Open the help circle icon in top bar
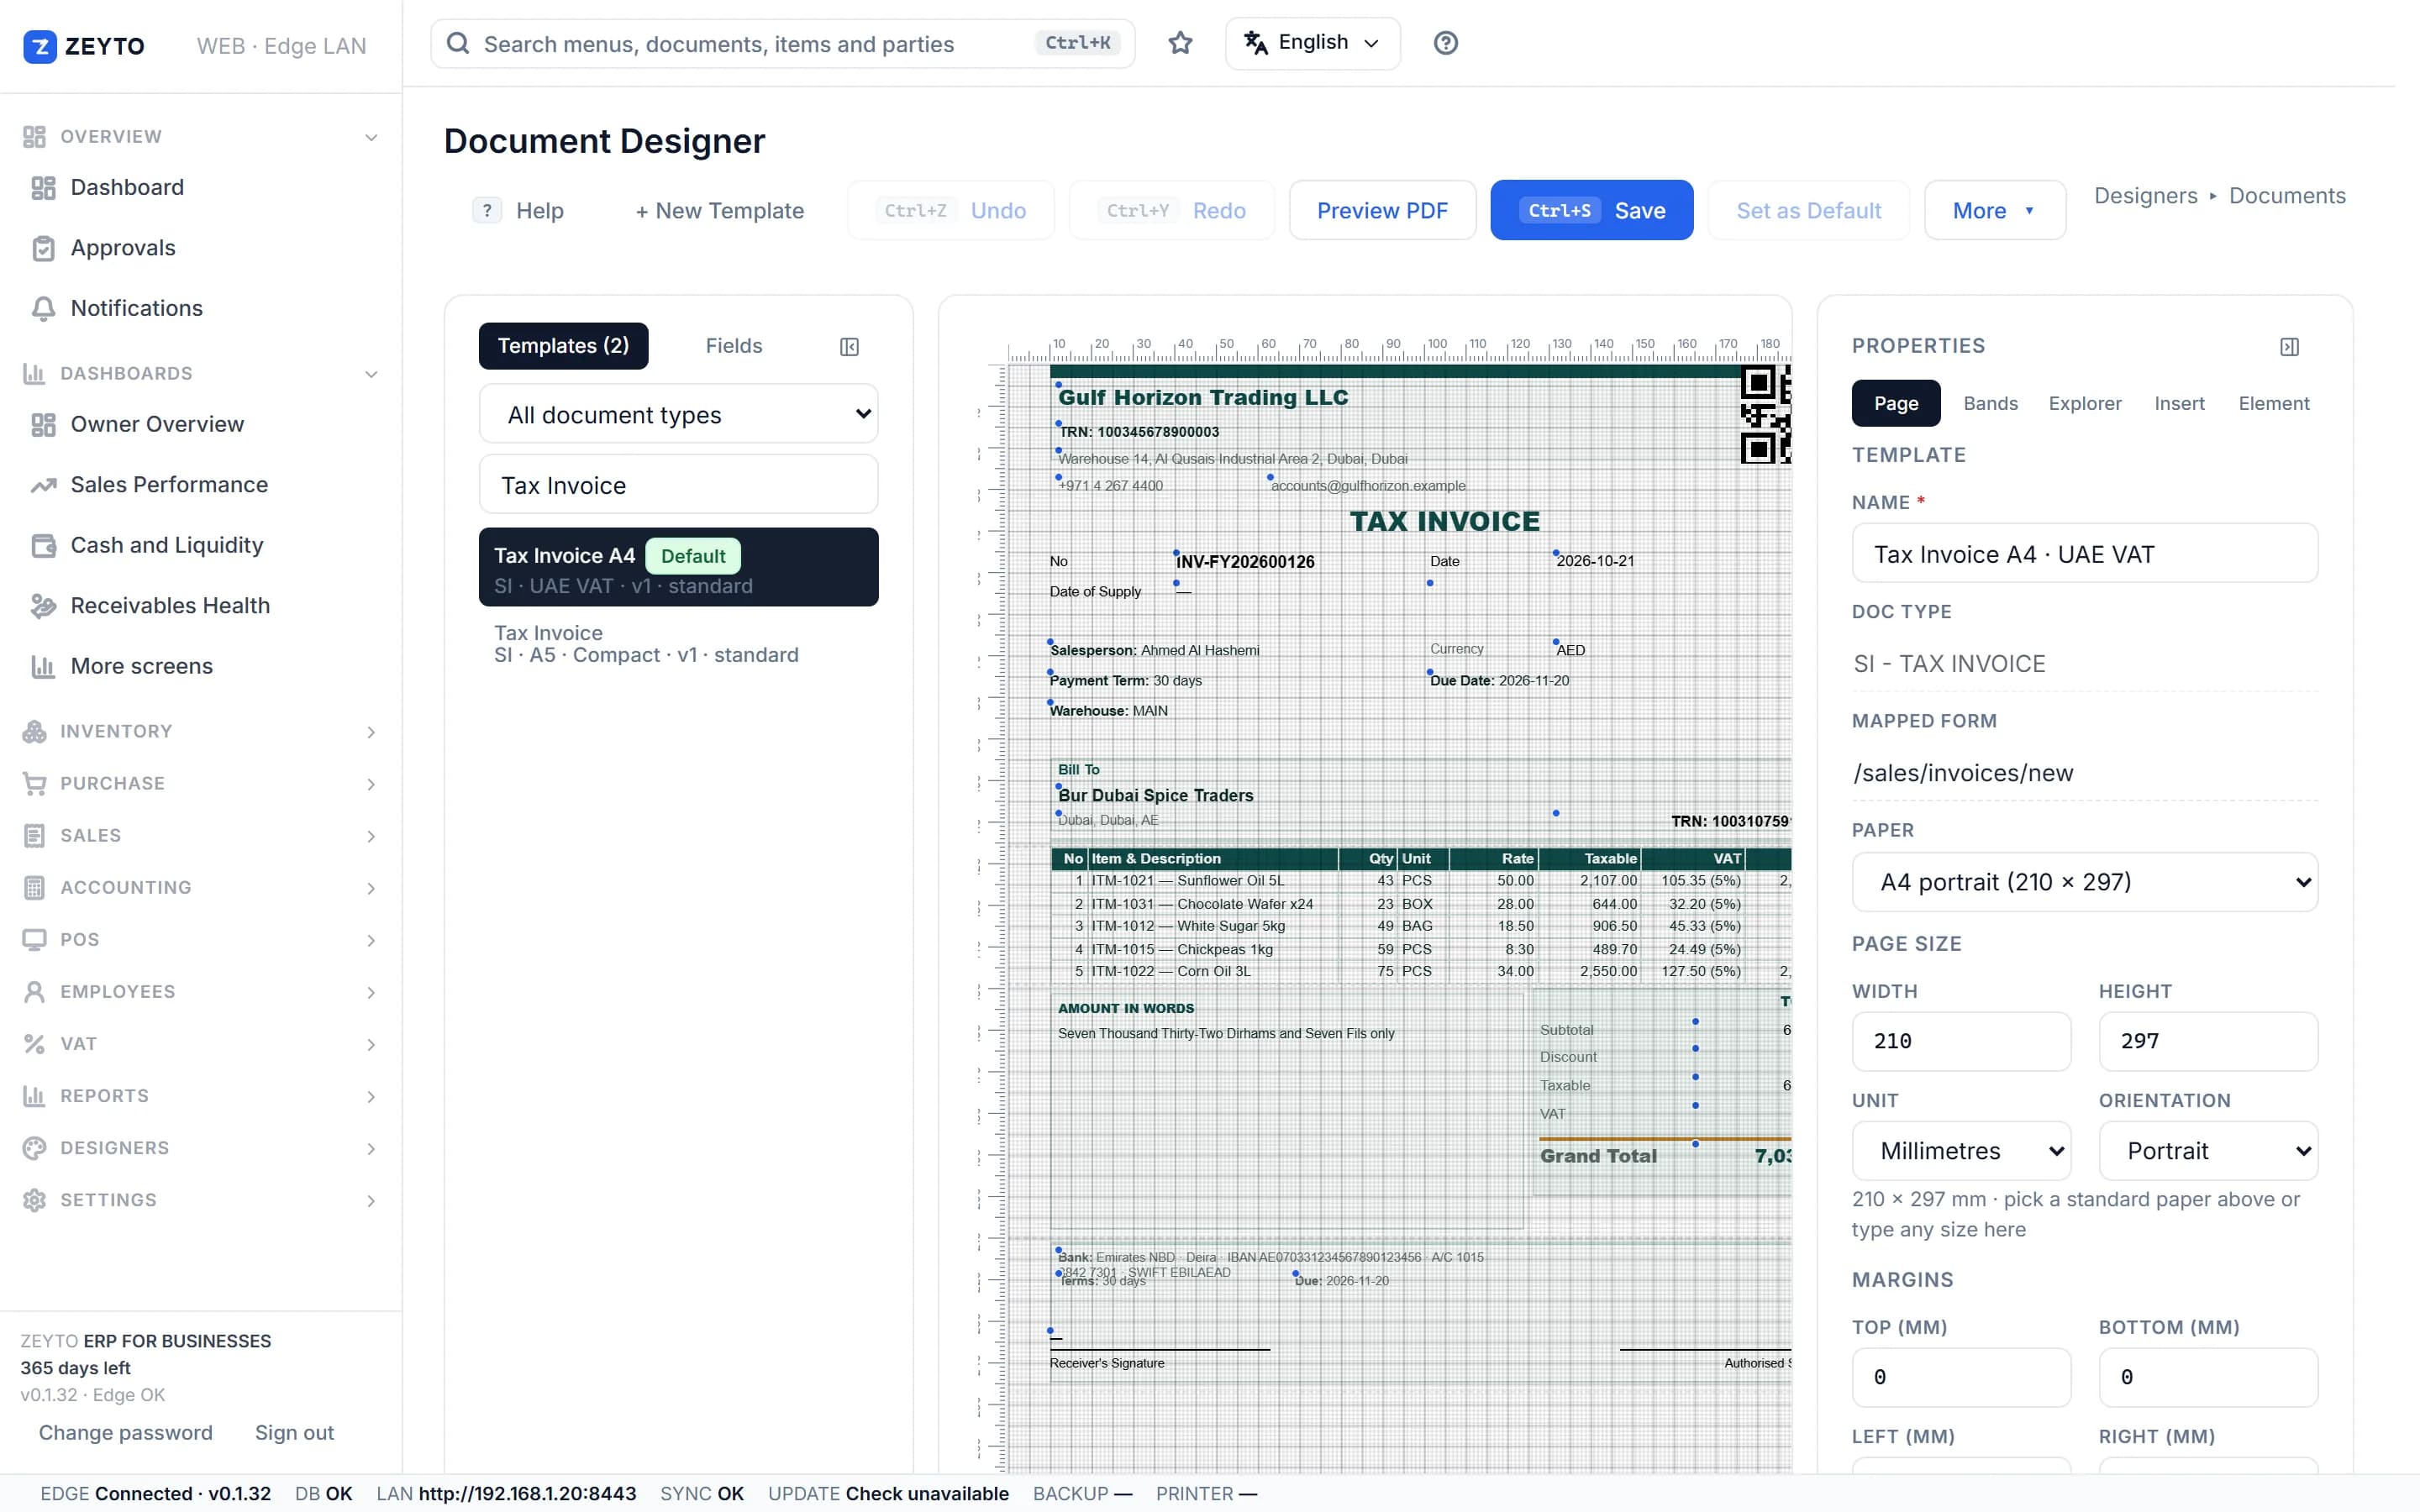This screenshot has width=2420, height=1512. [1445, 43]
